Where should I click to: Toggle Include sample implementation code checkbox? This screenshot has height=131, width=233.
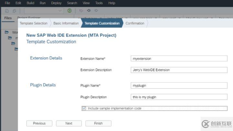[x=84, y=108]
